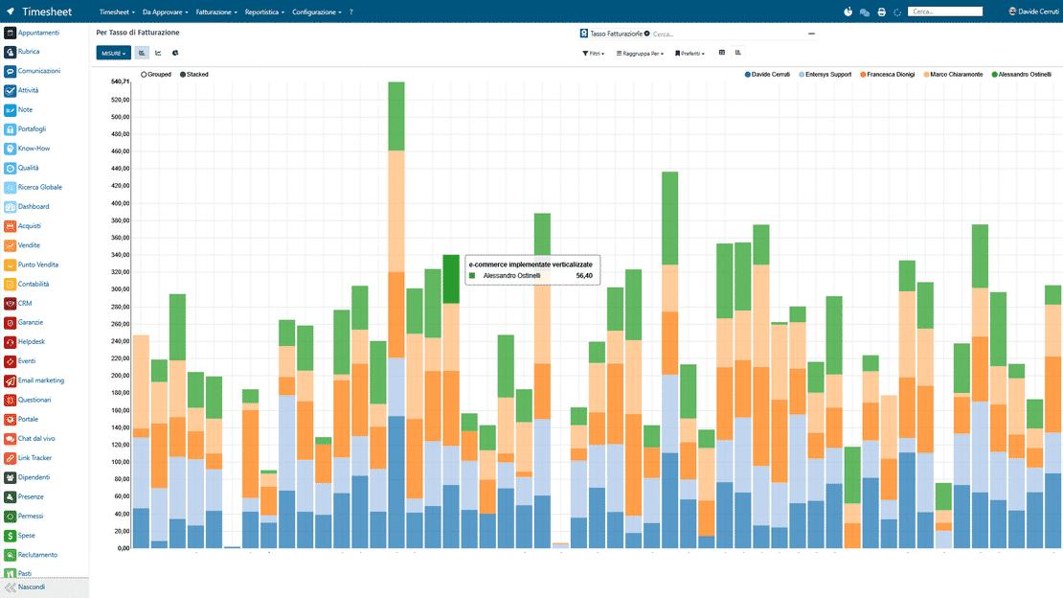Open the Filtri dropdown
The image size is (1063, 598).
(x=593, y=54)
